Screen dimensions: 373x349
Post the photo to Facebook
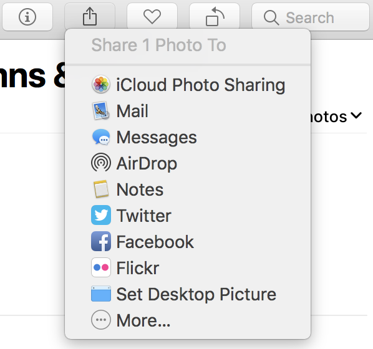[188, 242]
